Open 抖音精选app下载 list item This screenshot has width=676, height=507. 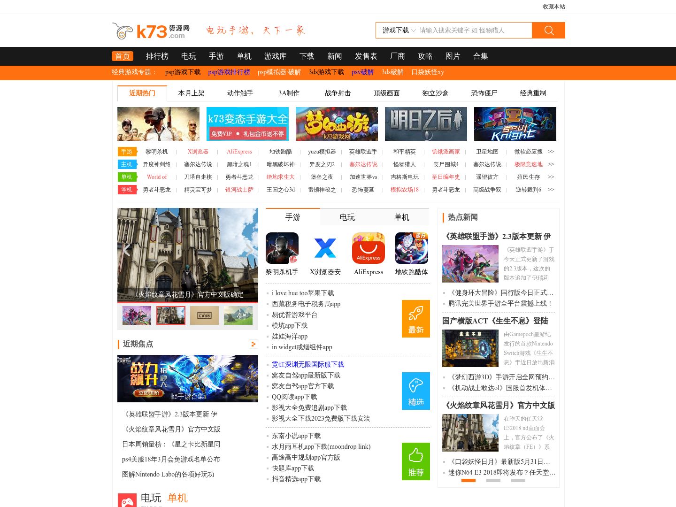point(296,479)
